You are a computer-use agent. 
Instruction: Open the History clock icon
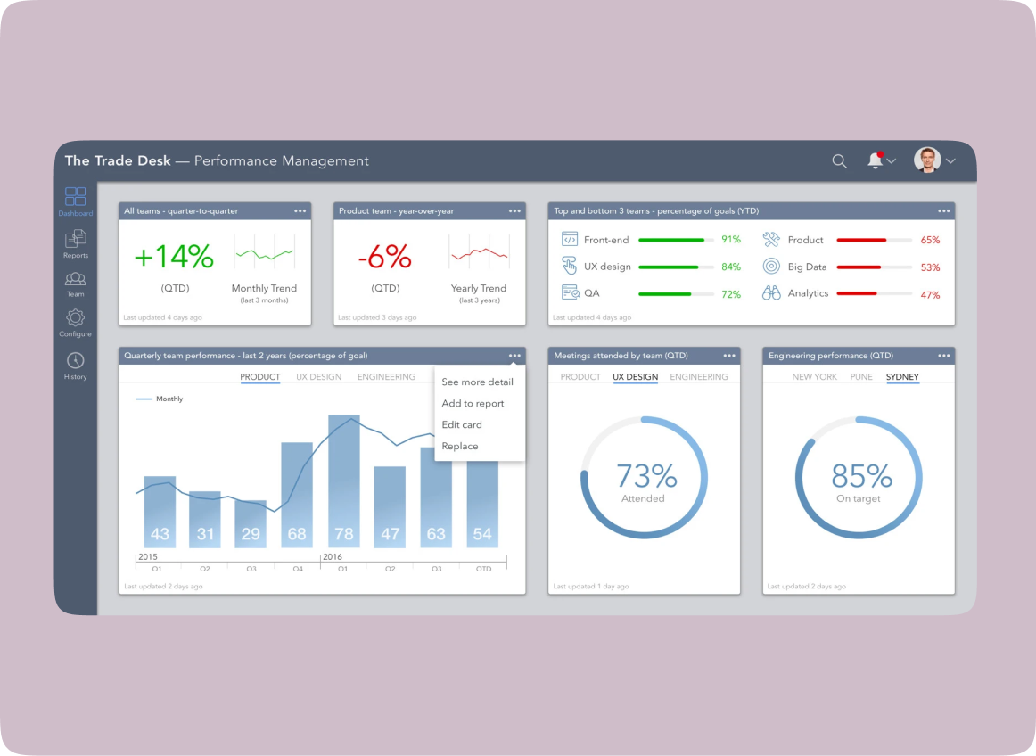coord(76,361)
